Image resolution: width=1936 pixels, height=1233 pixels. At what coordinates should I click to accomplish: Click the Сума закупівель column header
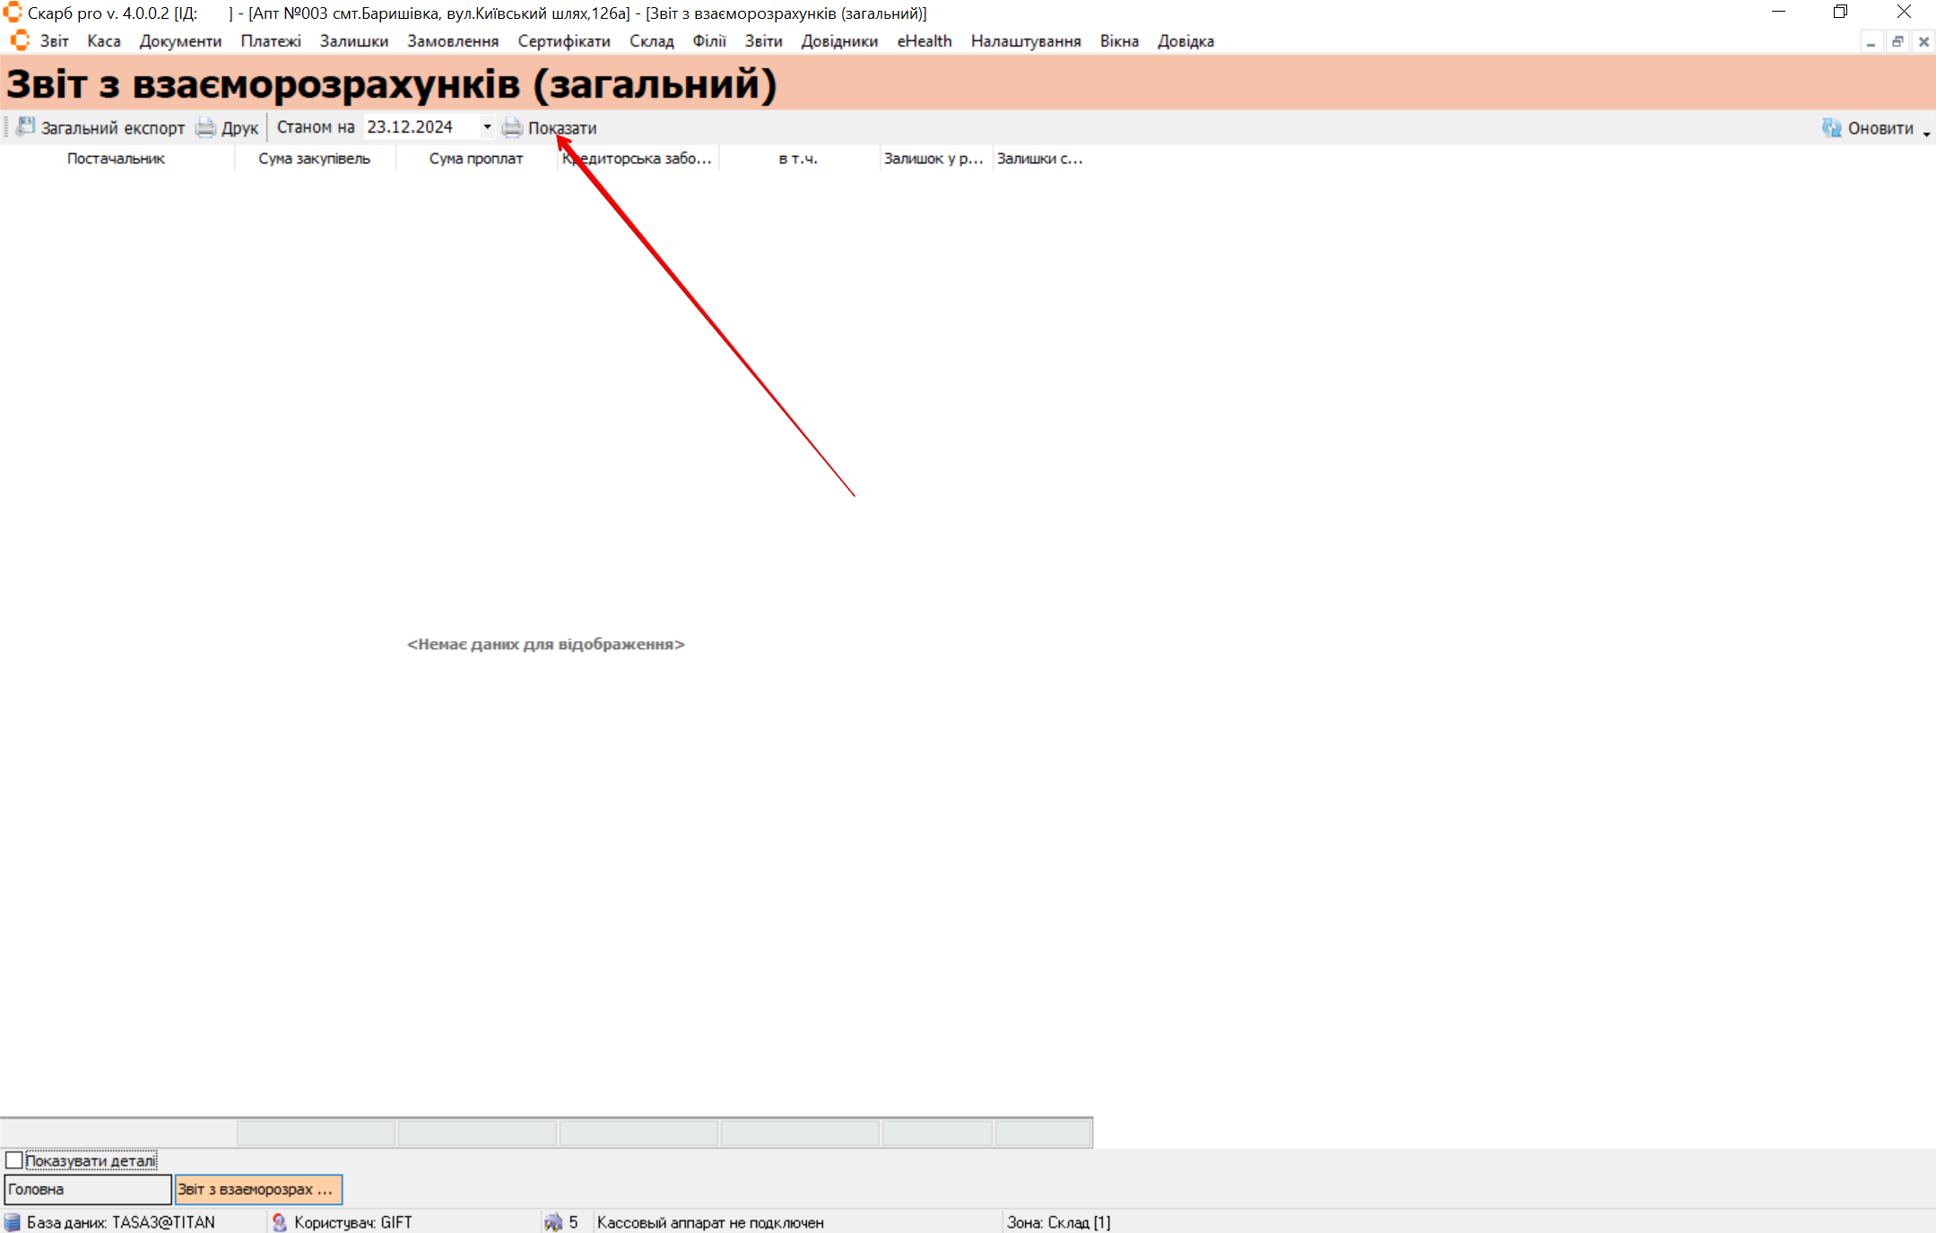pos(314,159)
